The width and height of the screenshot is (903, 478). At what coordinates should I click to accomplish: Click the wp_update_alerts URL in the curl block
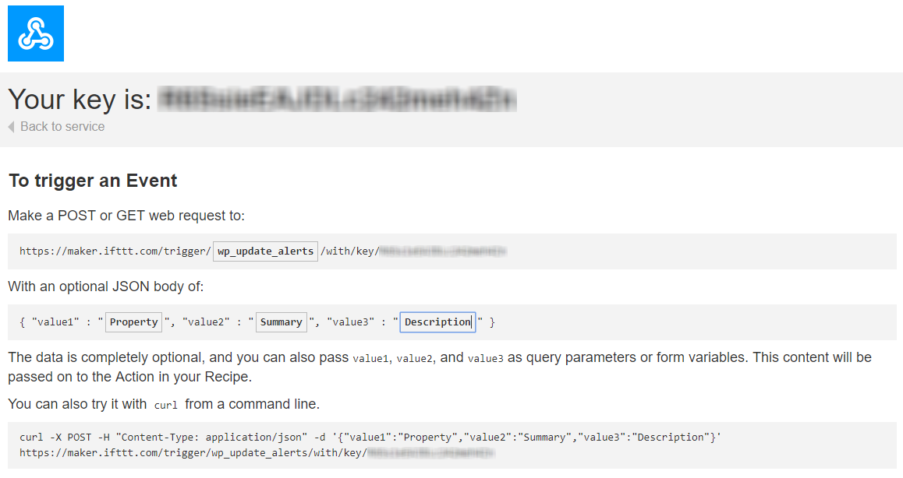(193, 452)
